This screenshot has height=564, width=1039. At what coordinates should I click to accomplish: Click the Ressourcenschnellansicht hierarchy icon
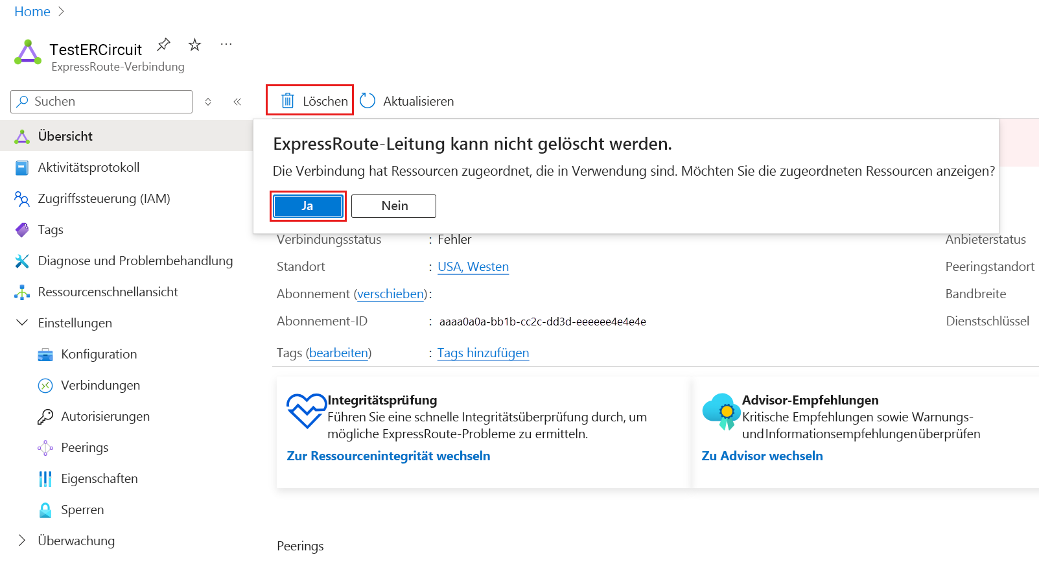click(22, 292)
